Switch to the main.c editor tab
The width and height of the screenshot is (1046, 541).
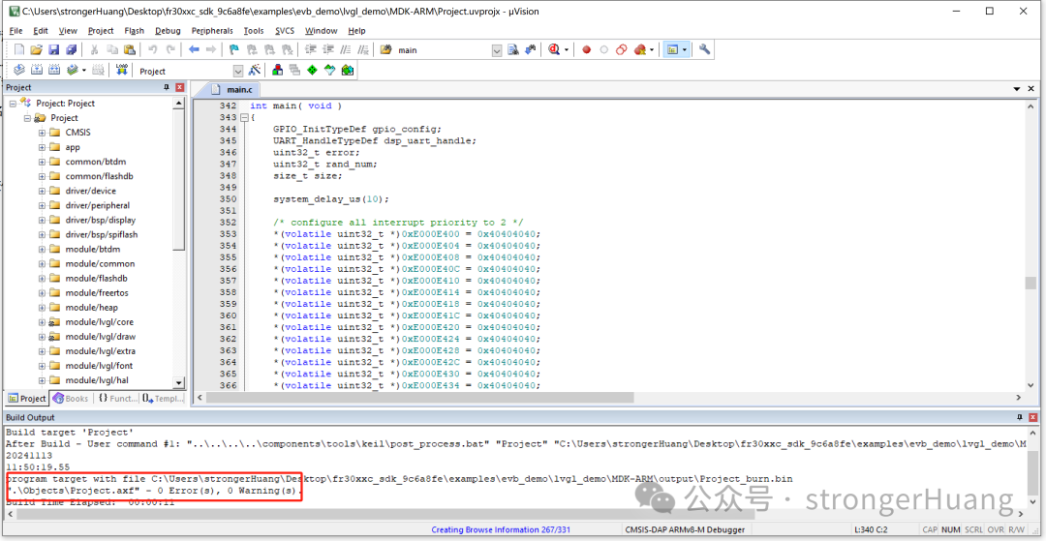pyautogui.click(x=234, y=89)
